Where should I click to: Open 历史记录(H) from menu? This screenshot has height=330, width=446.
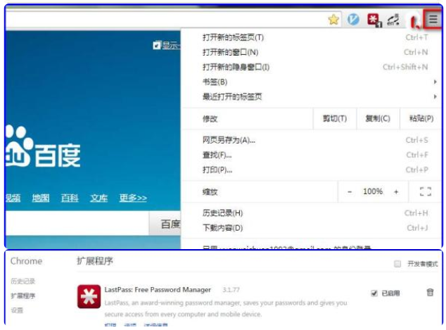click(x=312, y=213)
